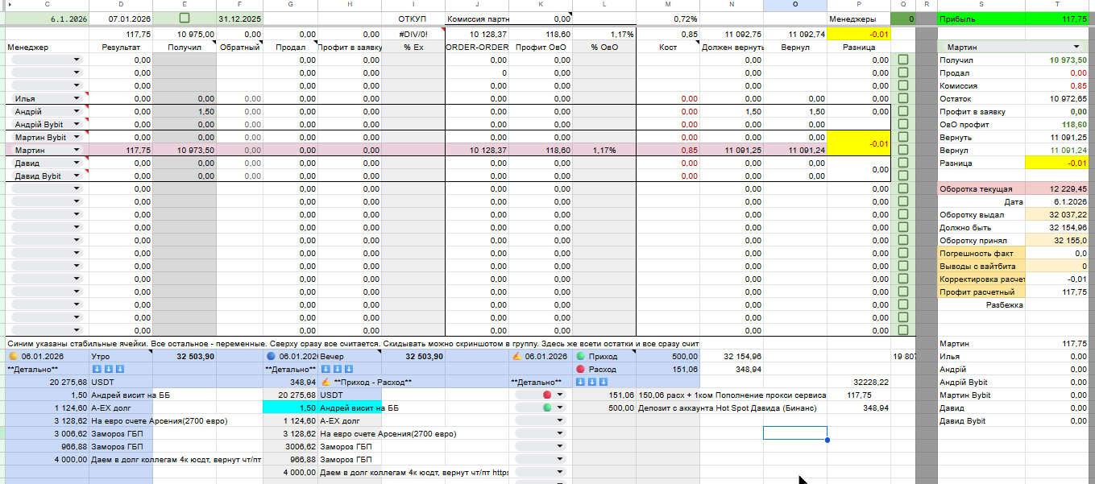This screenshot has width=1095, height=484.
Task: Select column Q header
Action: coord(902,5)
